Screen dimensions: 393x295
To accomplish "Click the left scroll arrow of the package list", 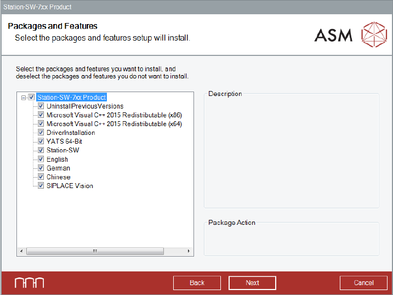I will coord(21,251).
